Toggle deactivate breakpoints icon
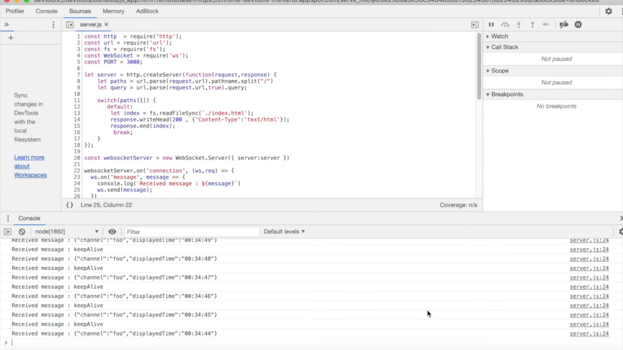The width and height of the screenshot is (623, 350). (x=564, y=25)
